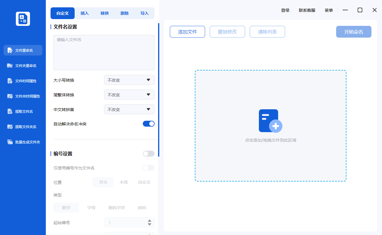
Task: Open the 大小写转换 dropdown
Action: click(129, 80)
